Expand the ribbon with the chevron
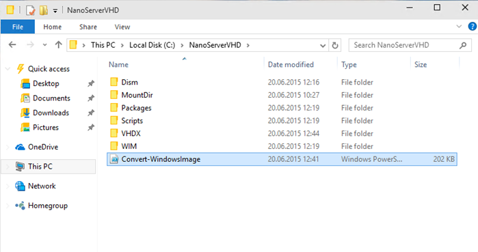 point(459,27)
